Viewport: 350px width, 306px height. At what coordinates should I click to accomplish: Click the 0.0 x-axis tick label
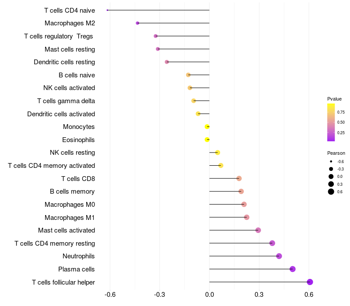coord(210,295)
